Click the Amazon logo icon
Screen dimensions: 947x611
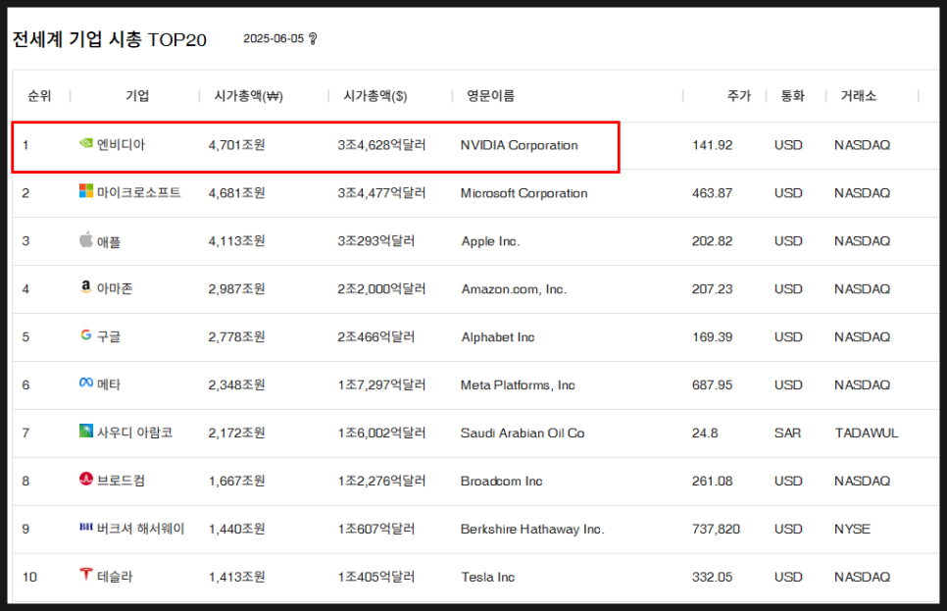[85, 286]
